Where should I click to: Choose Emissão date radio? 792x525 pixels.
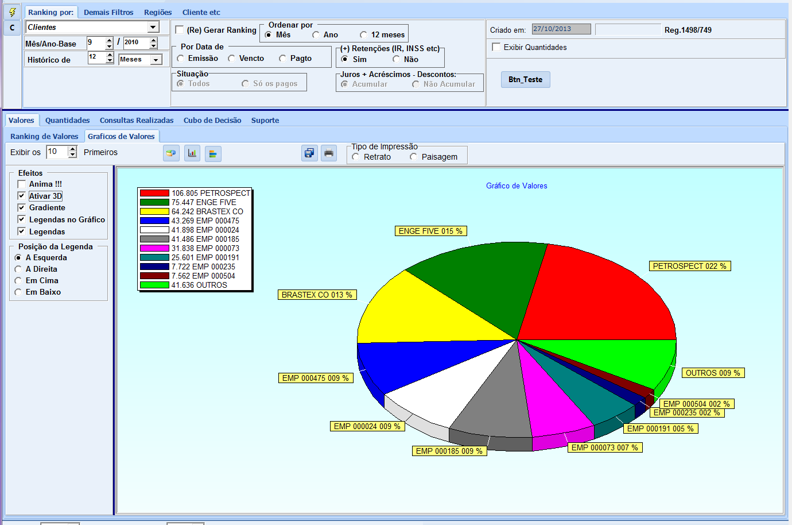tap(181, 59)
